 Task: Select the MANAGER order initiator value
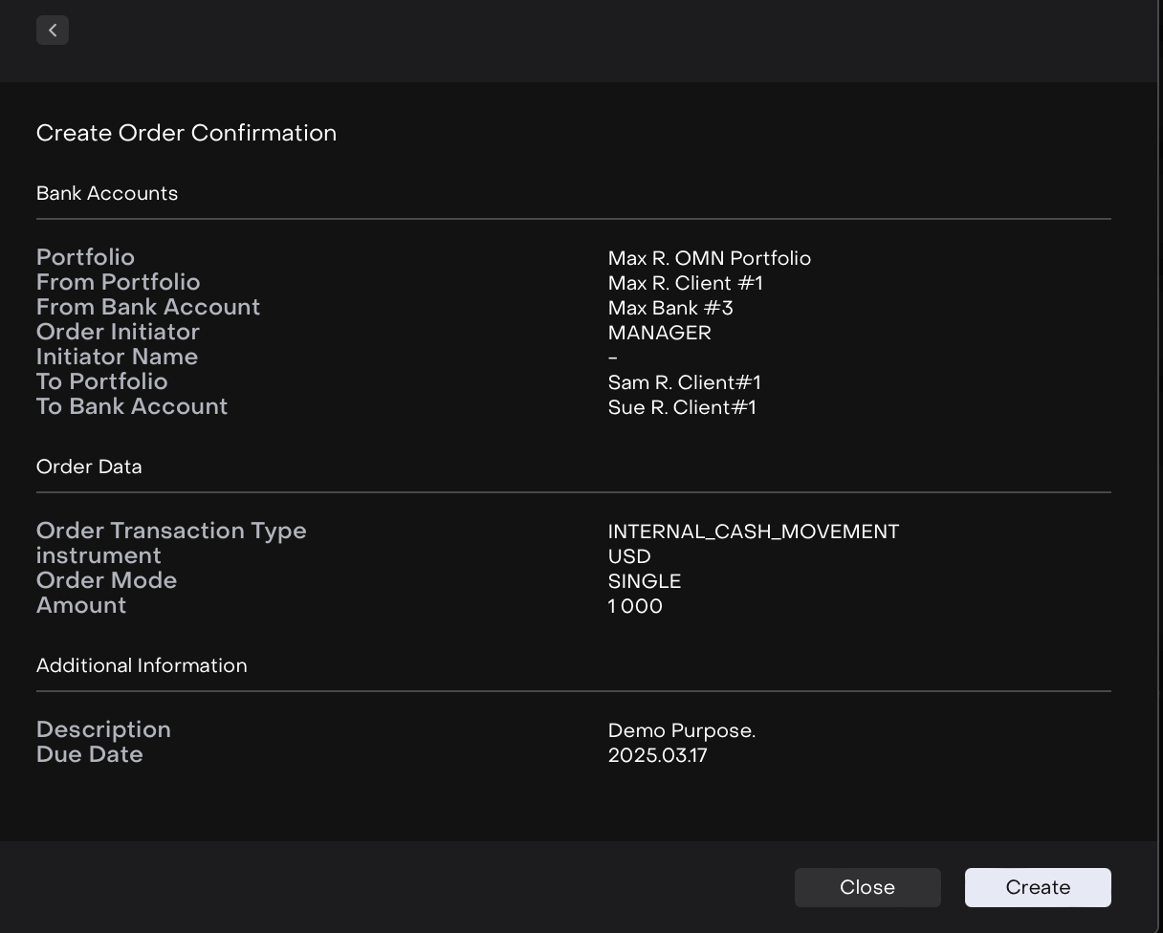click(659, 333)
